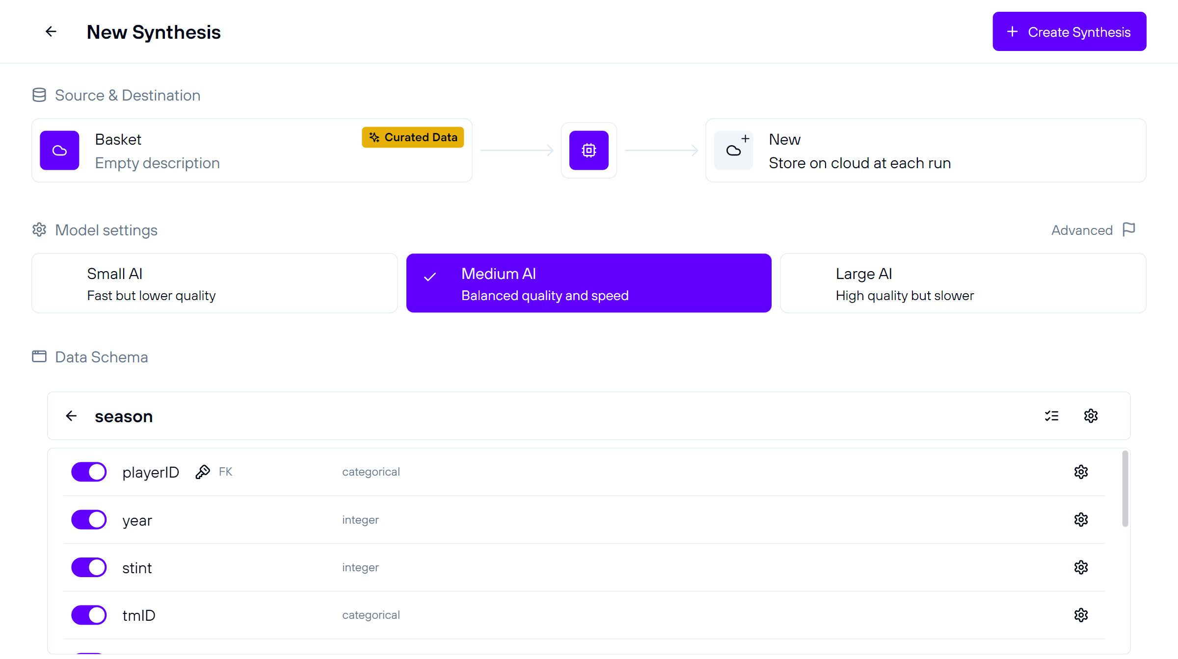The height and width of the screenshot is (659, 1178).
Task: Select the Medium AI model card
Action: pyautogui.click(x=589, y=283)
